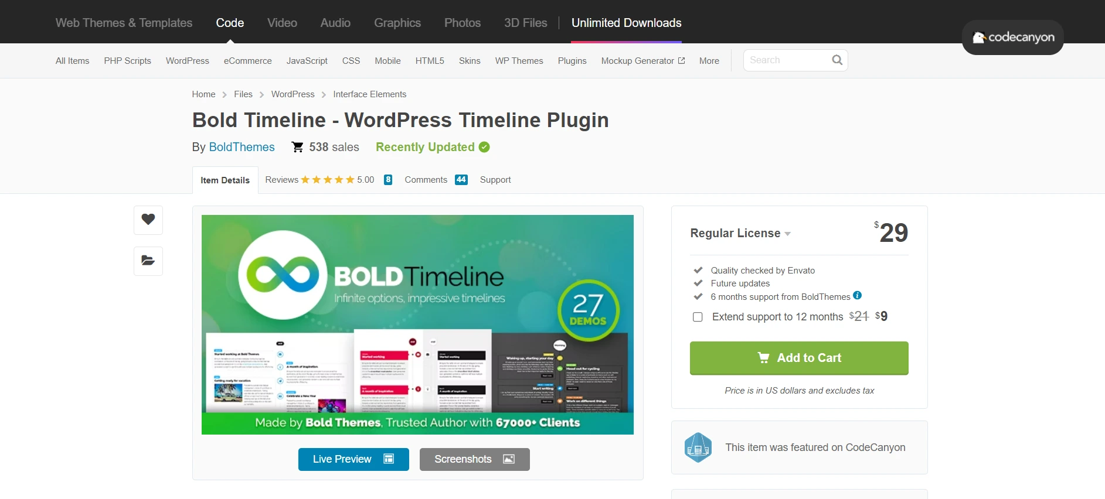Image resolution: width=1105 pixels, height=499 pixels.
Task: Click the $29 price
Action: click(x=891, y=233)
